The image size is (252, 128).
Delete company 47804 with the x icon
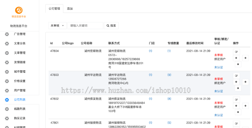238,64
